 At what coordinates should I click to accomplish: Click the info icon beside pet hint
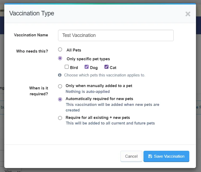coord(60,75)
